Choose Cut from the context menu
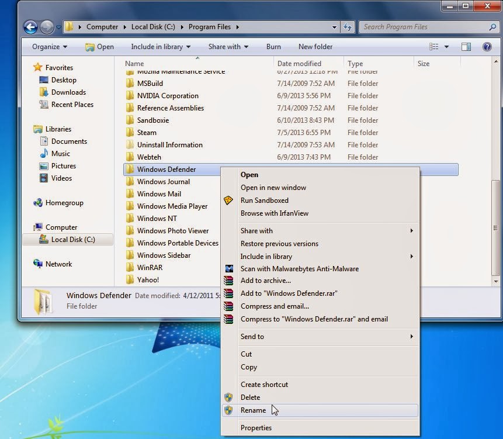The height and width of the screenshot is (439, 503). [x=320, y=354]
